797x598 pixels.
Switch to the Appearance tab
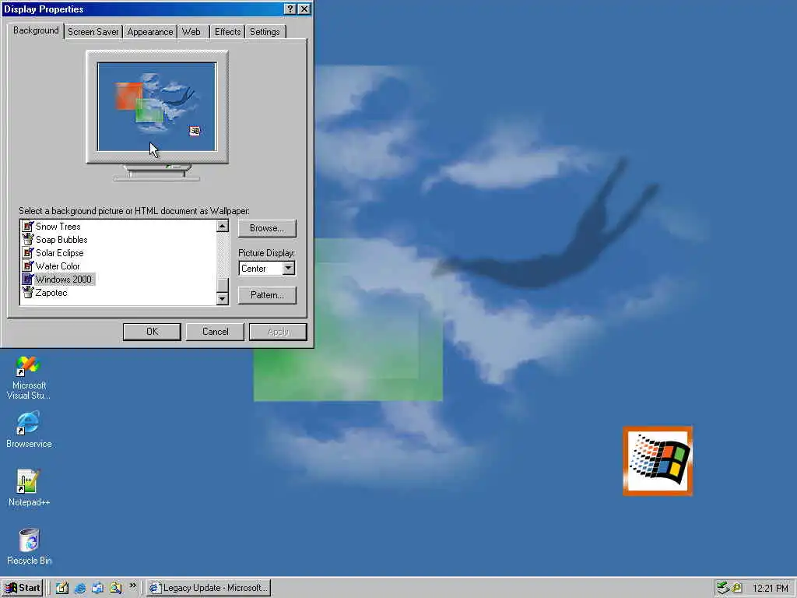coord(150,31)
